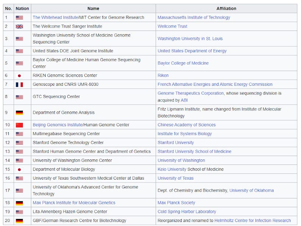The image size is (301, 226).
Task: Click the US flag in row 19
Action: pos(19,212)
